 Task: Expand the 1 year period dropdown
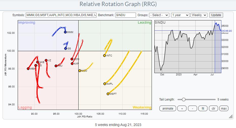[180, 15]
